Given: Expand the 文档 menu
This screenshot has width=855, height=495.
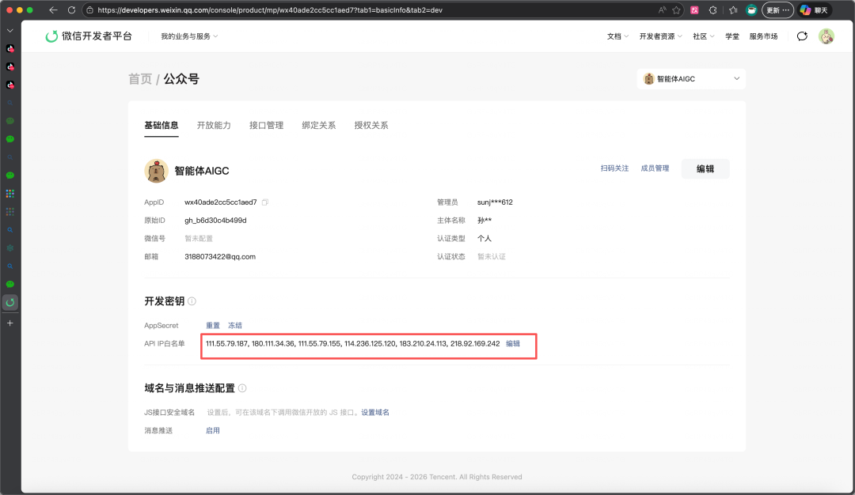Looking at the screenshot, I should click(x=617, y=36).
